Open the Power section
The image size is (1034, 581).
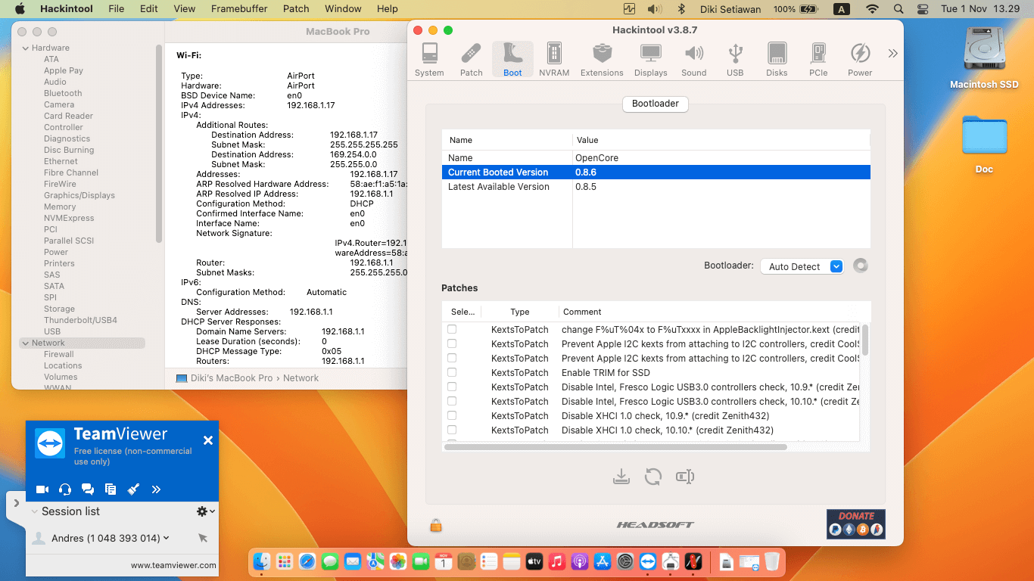click(x=860, y=57)
